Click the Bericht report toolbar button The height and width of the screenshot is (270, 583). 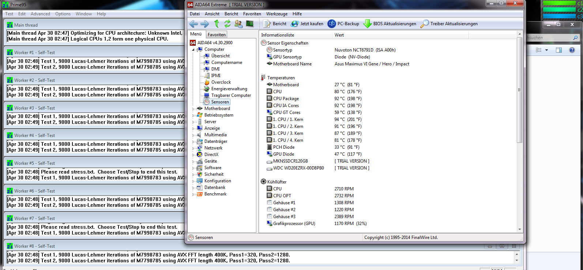pyautogui.click(x=275, y=24)
